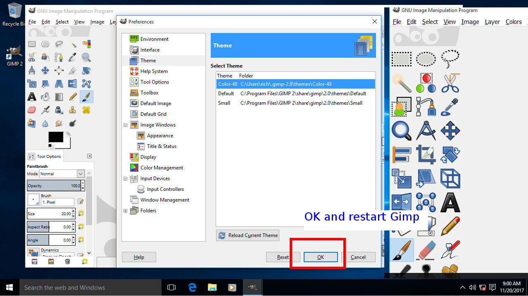Click the Reset button in Preferences

click(x=283, y=257)
